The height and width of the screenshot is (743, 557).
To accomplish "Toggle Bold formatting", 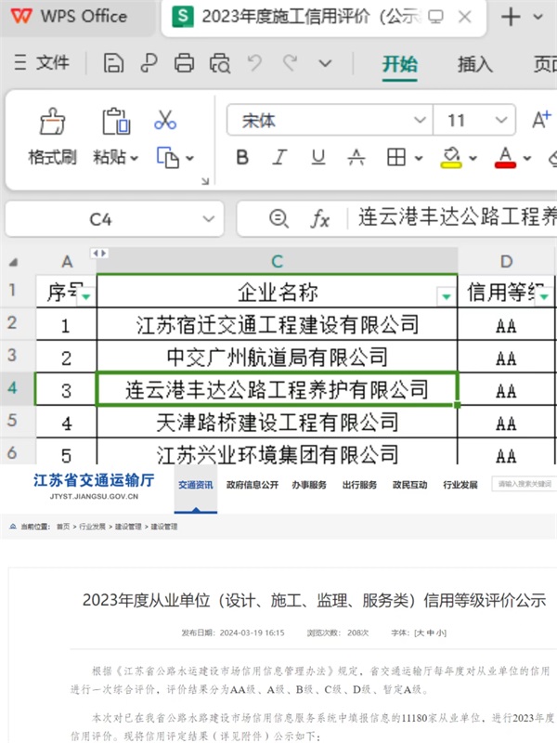I will pos(242,157).
